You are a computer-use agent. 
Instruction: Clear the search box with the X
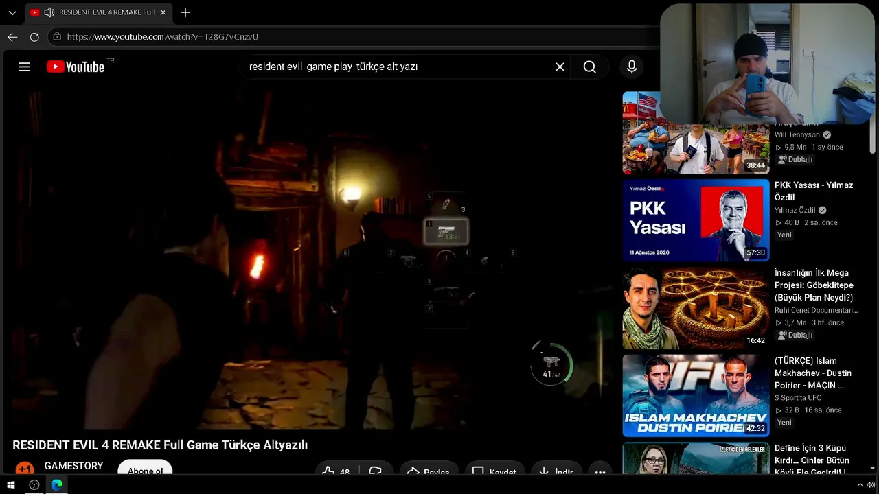[560, 67]
